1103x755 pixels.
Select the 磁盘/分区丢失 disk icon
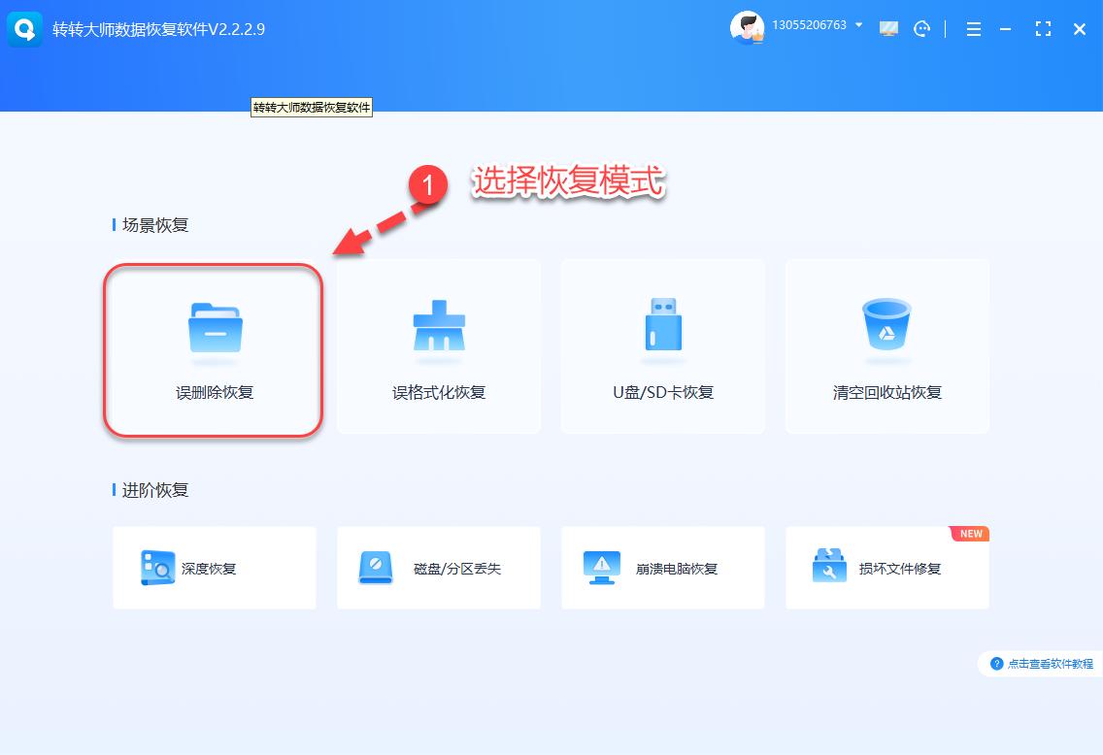379,569
